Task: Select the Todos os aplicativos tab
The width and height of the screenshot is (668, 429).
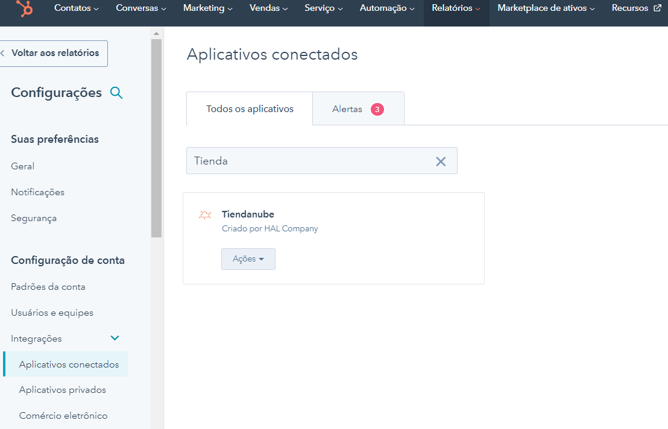Action: pos(249,109)
